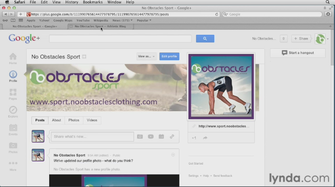The height and width of the screenshot is (187, 335).
Task: Select the About profile tab
Action: pos(57,120)
